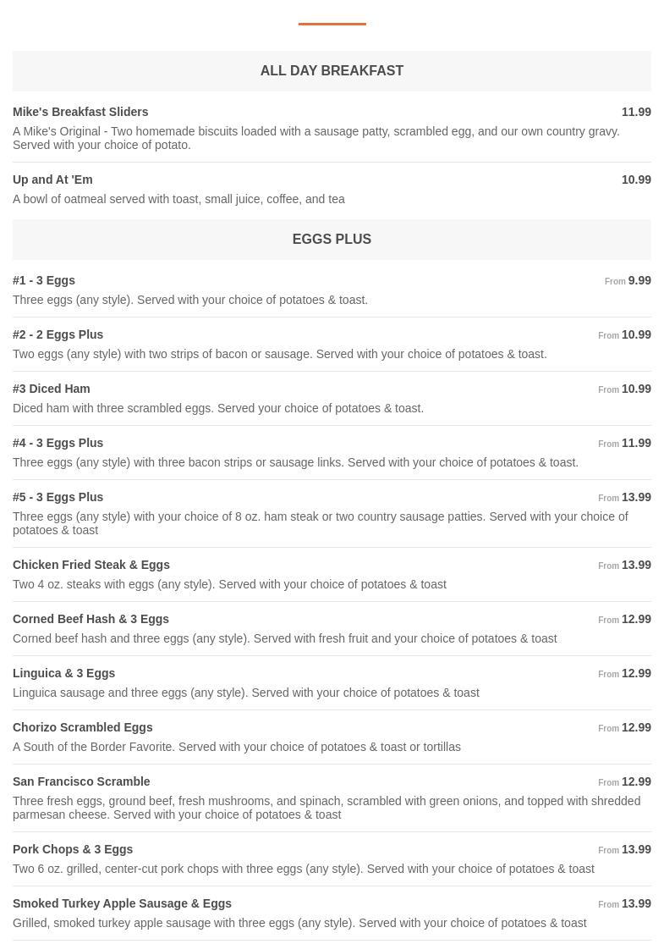
Task: Select Corned Beef Hash & 3 Eggs
Action: (x=91, y=619)
